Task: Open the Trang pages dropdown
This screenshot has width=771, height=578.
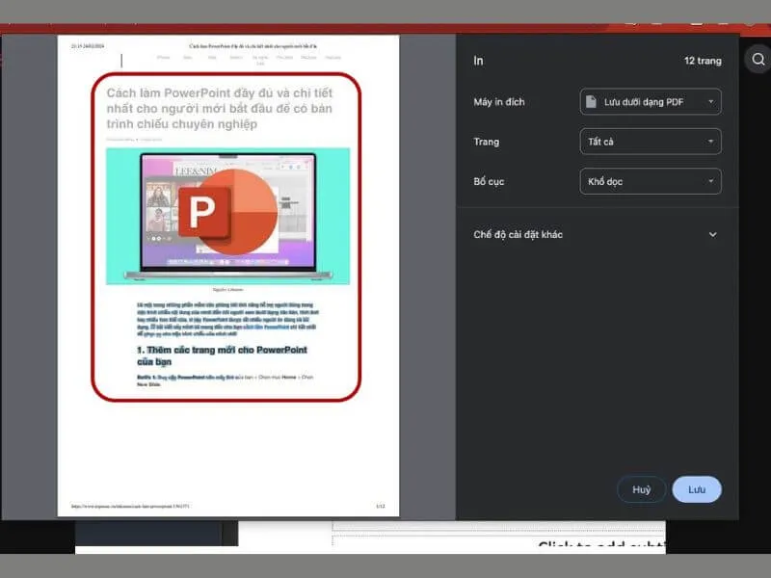Action: tap(651, 142)
